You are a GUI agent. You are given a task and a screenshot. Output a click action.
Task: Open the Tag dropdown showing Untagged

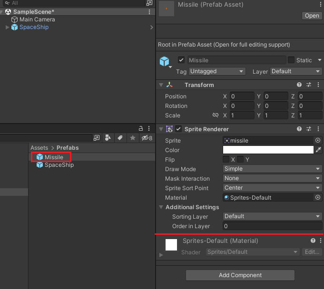217,71
